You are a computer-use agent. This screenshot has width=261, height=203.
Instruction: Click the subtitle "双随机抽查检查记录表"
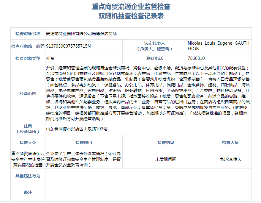131,16
